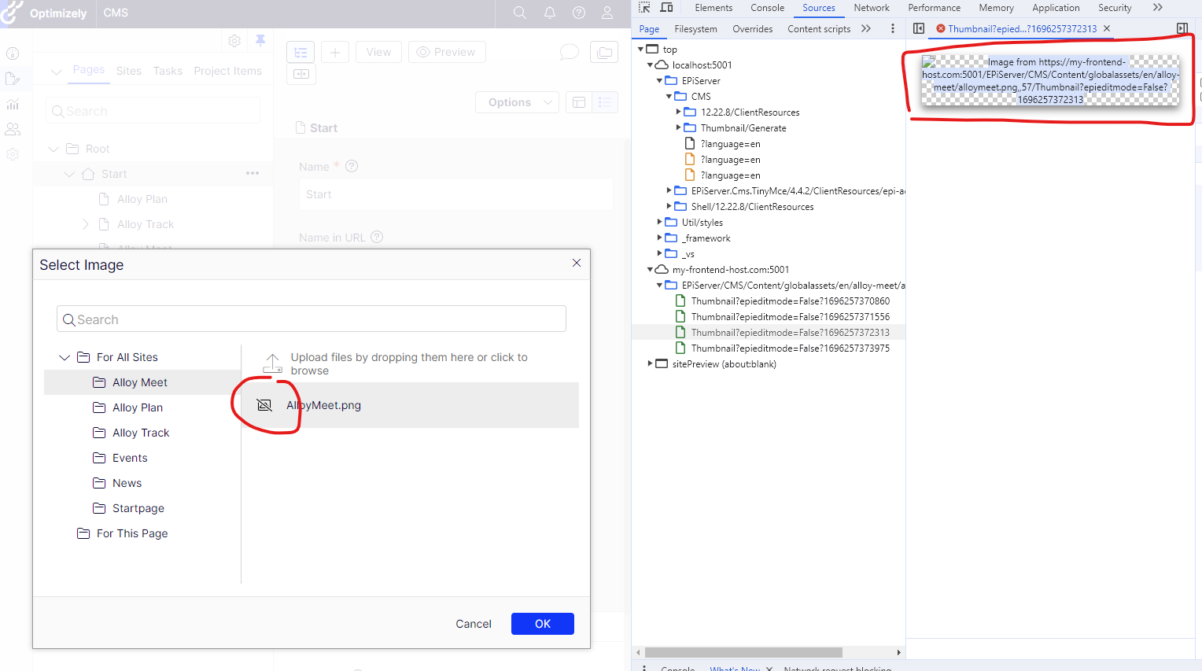The height and width of the screenshot is (671, 1202).
Task: Expand the Thumbnail/Generate folder in Sources
Action: click(x=679, y=127)
